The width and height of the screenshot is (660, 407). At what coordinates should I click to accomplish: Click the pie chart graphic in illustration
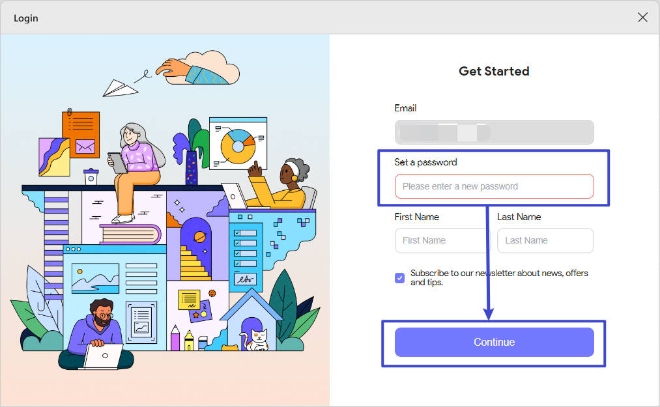click(238, 147)
